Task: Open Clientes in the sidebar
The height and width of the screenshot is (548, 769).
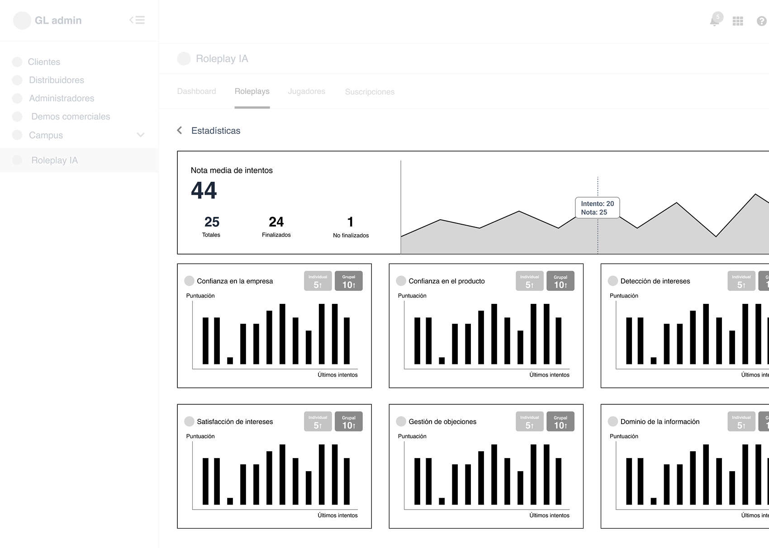Action: tap(44, 62)
